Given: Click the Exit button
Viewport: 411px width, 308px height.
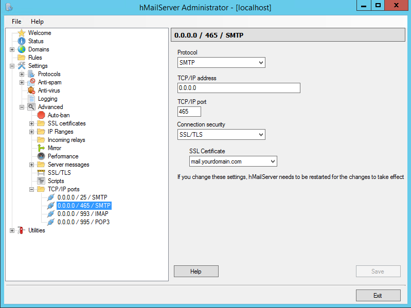Looking at the screenshot, I should [378, 296].
